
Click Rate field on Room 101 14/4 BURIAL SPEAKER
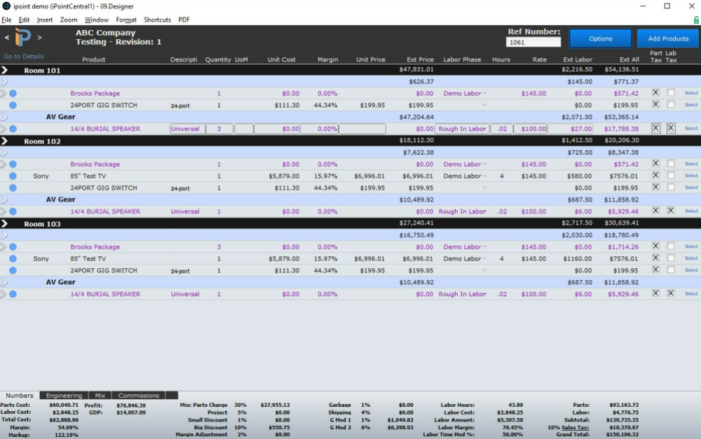(530, 129)
